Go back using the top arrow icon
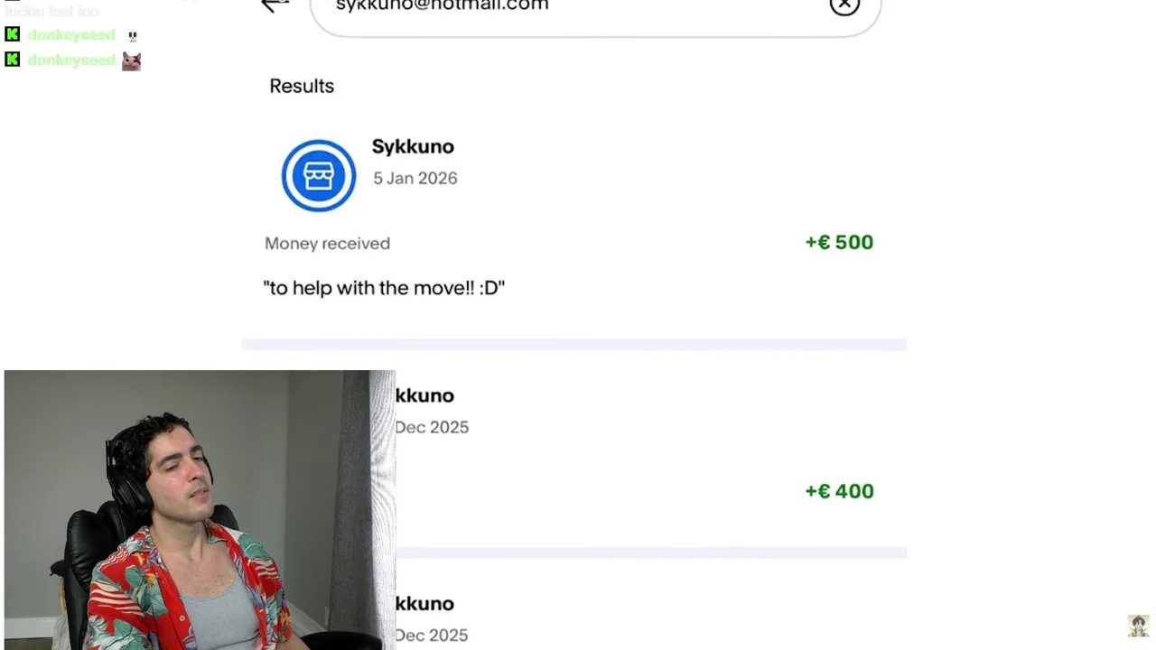This screenshot has height=650, width=1156. click(x=275, y=5)
